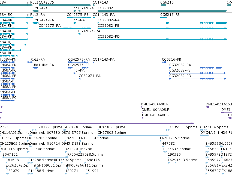
Task: Click the fd68A-PP protein label
Action: (8, 76)
